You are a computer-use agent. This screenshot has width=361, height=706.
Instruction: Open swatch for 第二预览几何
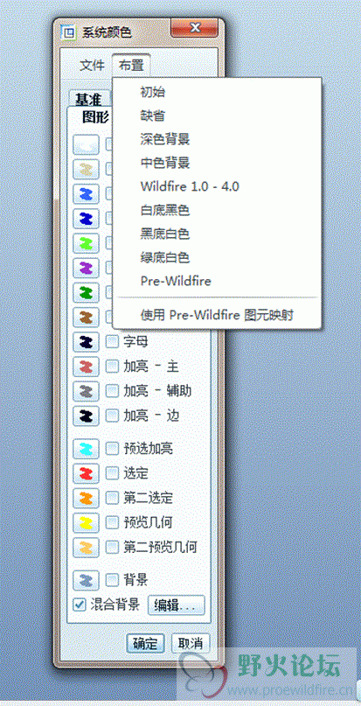pos(86,548)
